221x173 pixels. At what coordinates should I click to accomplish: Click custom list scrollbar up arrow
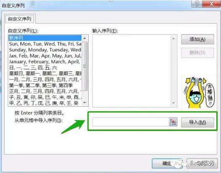tap(85, 38)
